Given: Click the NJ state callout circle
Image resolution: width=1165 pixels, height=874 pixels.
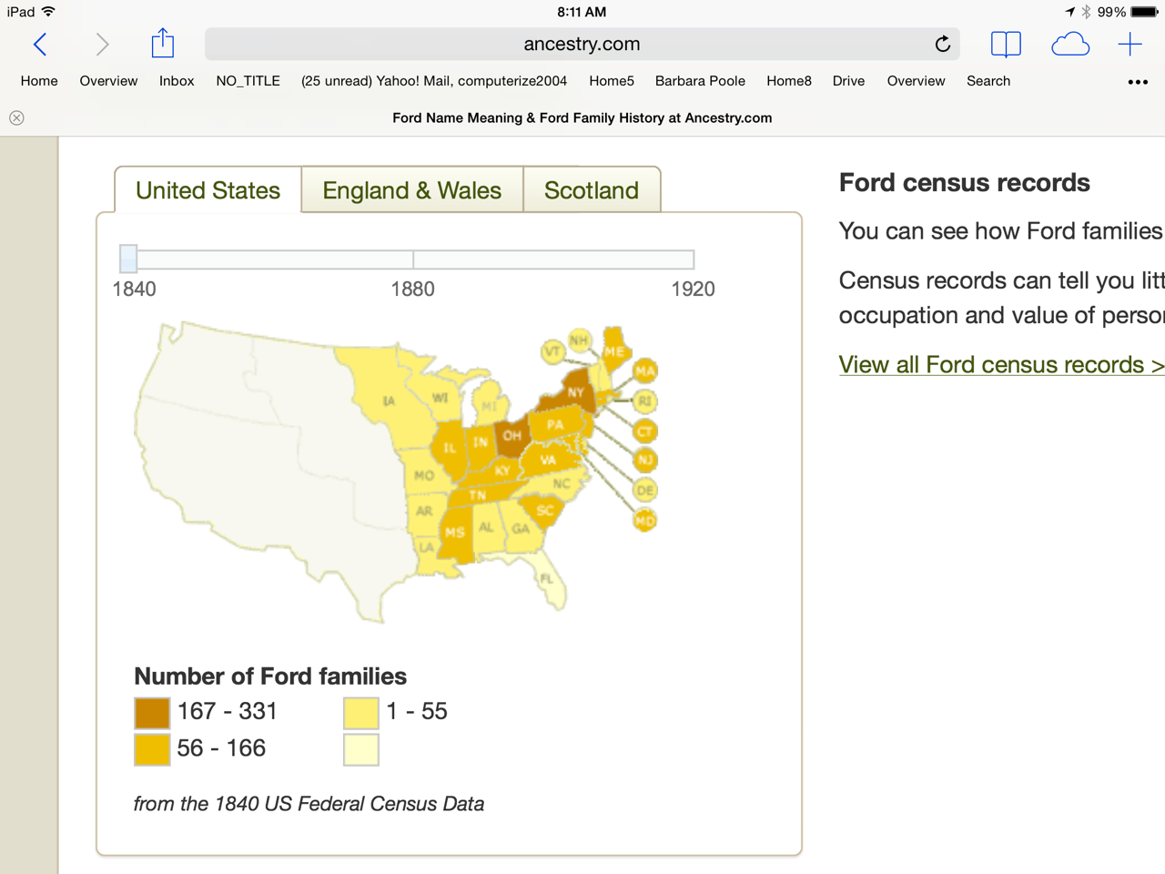Looking at the screenshot, I should pos(645,461).
